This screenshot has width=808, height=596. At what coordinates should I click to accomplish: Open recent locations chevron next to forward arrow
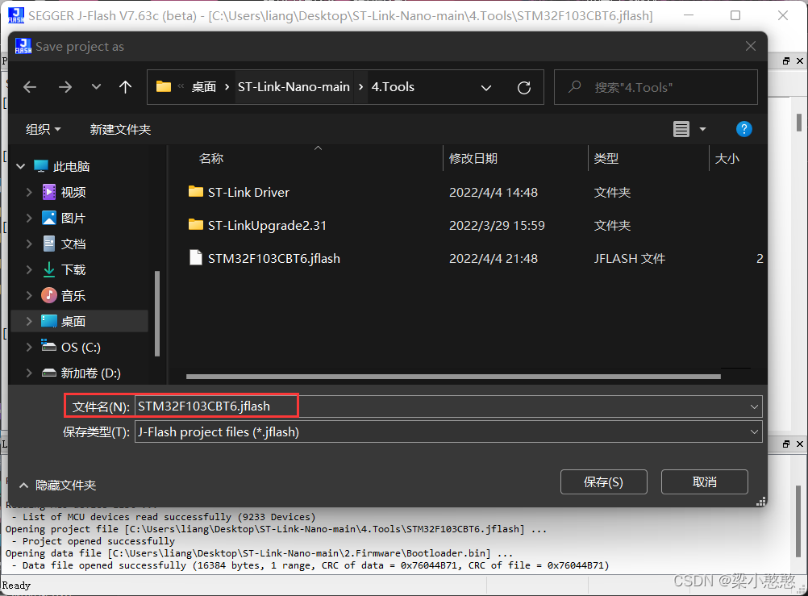pyautogui.click(x=96, y=87)
